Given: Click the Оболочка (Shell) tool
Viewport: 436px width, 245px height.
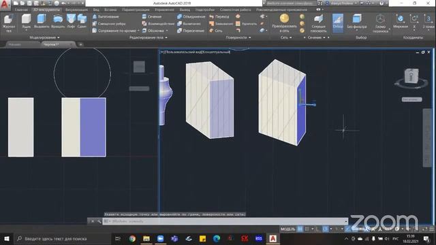Looking at the screenshot, I should coord(153,31).
